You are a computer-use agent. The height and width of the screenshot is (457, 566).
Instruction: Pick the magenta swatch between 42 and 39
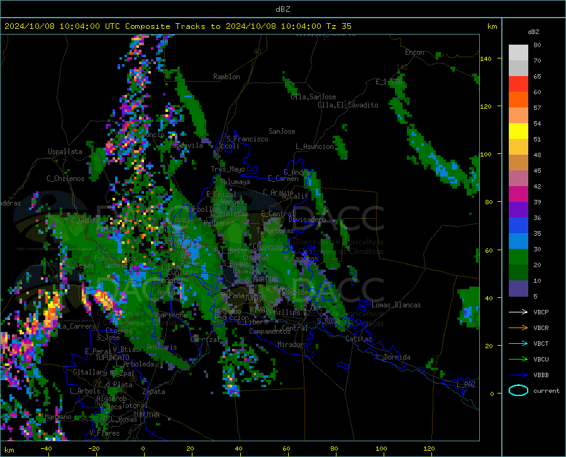[518, 194]
